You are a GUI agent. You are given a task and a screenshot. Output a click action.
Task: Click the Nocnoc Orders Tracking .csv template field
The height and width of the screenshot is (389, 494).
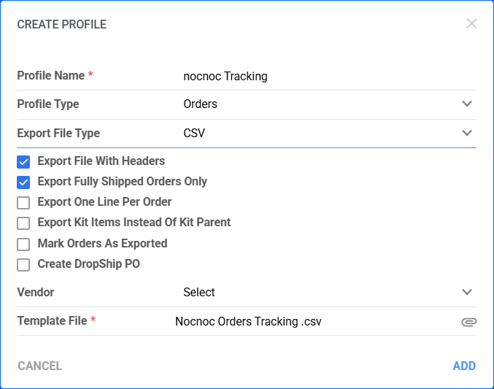tap(315, 322)
